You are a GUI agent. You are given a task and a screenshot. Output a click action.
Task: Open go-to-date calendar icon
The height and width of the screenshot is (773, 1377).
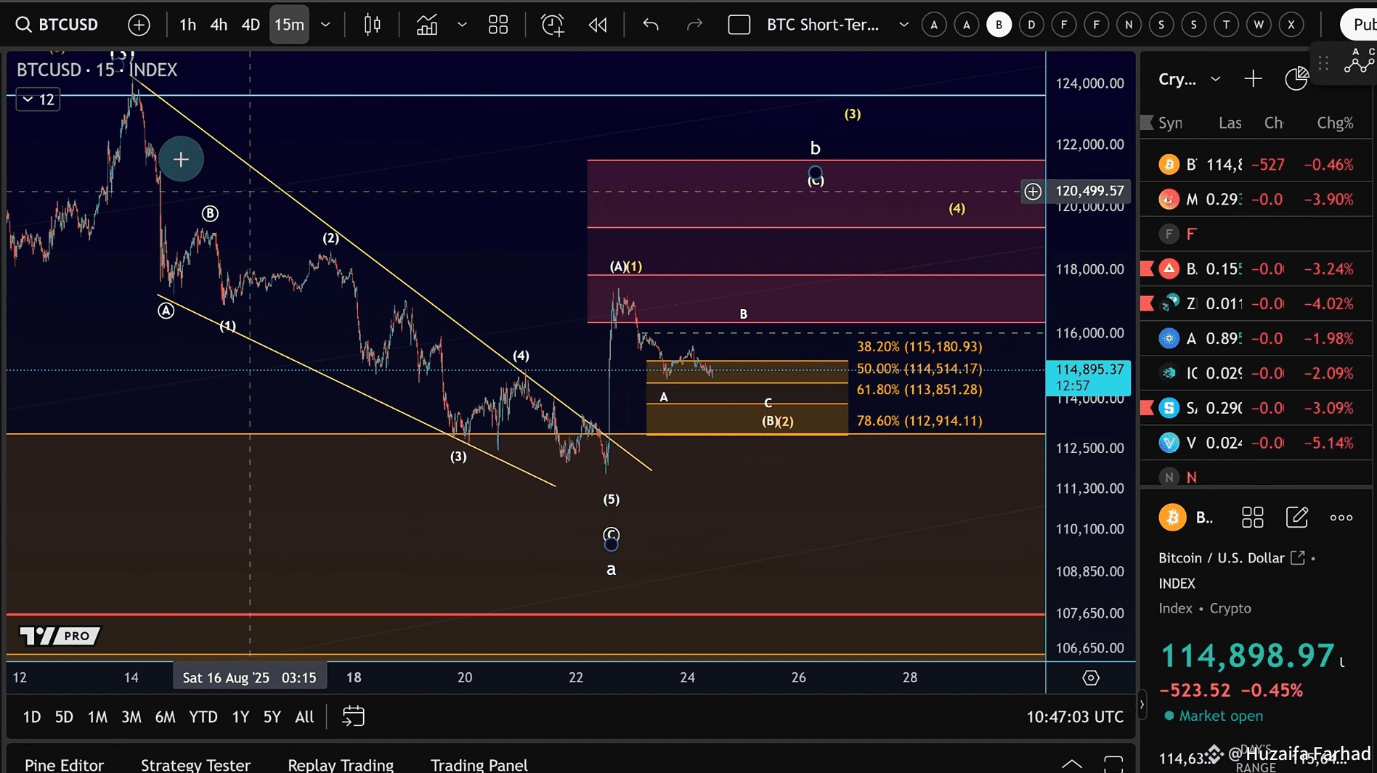click(353, 716)
